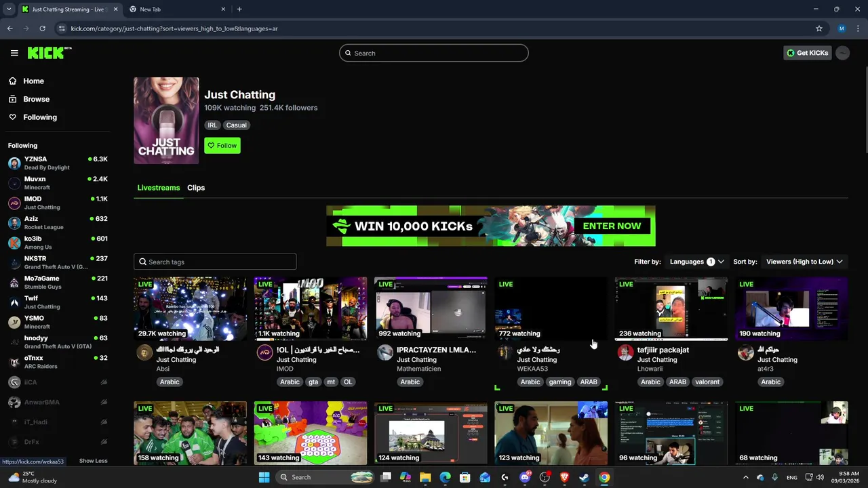
Task: Show hidden system tray icons
Action: (745, 477)
